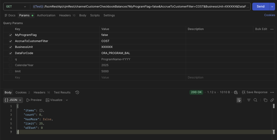Screen dimensions: 277x140
Task: Click the 2025 value cell
Action: coord(143,65)
